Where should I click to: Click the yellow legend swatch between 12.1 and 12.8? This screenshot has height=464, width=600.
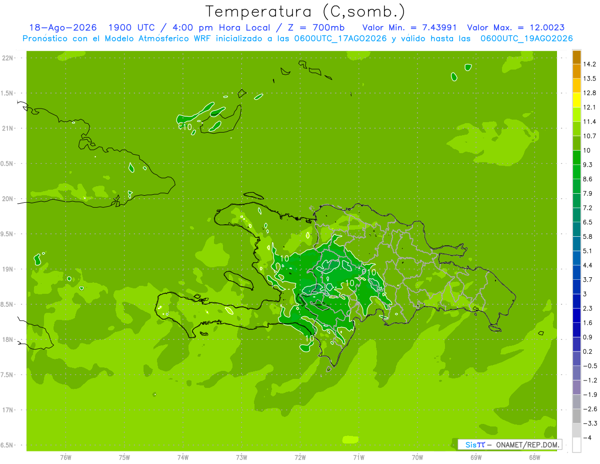coord(576,100)
